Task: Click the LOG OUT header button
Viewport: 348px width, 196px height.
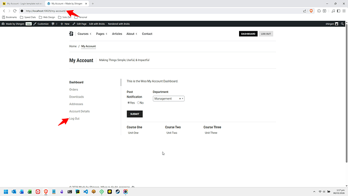Action: [266, 34]
